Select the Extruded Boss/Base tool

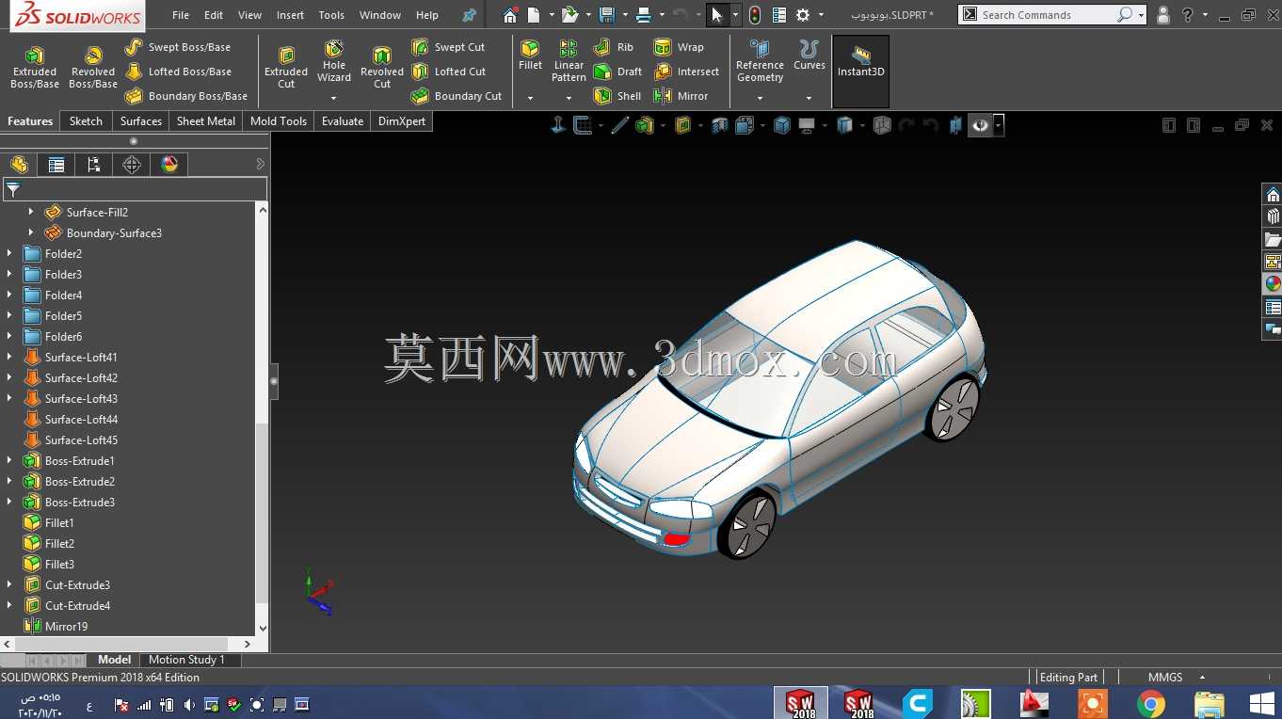click(x=35, y=68)
